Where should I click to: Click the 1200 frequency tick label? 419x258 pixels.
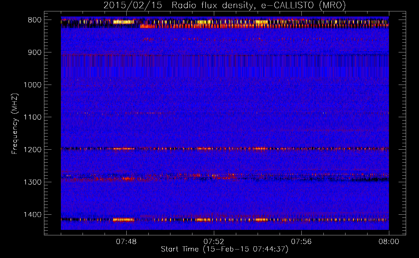tap(32, 150)
